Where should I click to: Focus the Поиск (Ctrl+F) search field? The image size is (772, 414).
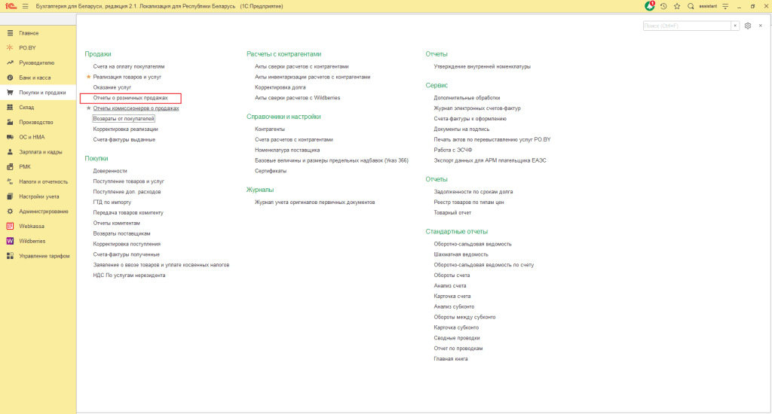(x=687, y=26)
